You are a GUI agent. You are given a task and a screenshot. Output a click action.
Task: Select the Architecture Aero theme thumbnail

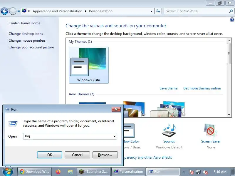134,109
